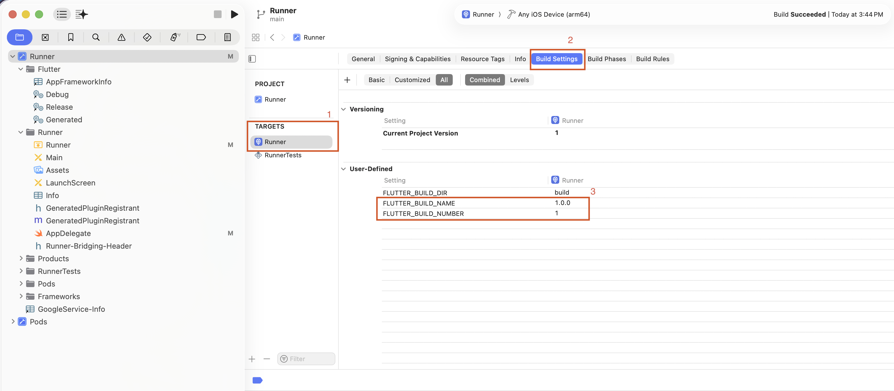Screen dimensions: 894x391
Task: Show Customized build settings
Action: coord(412,80)
